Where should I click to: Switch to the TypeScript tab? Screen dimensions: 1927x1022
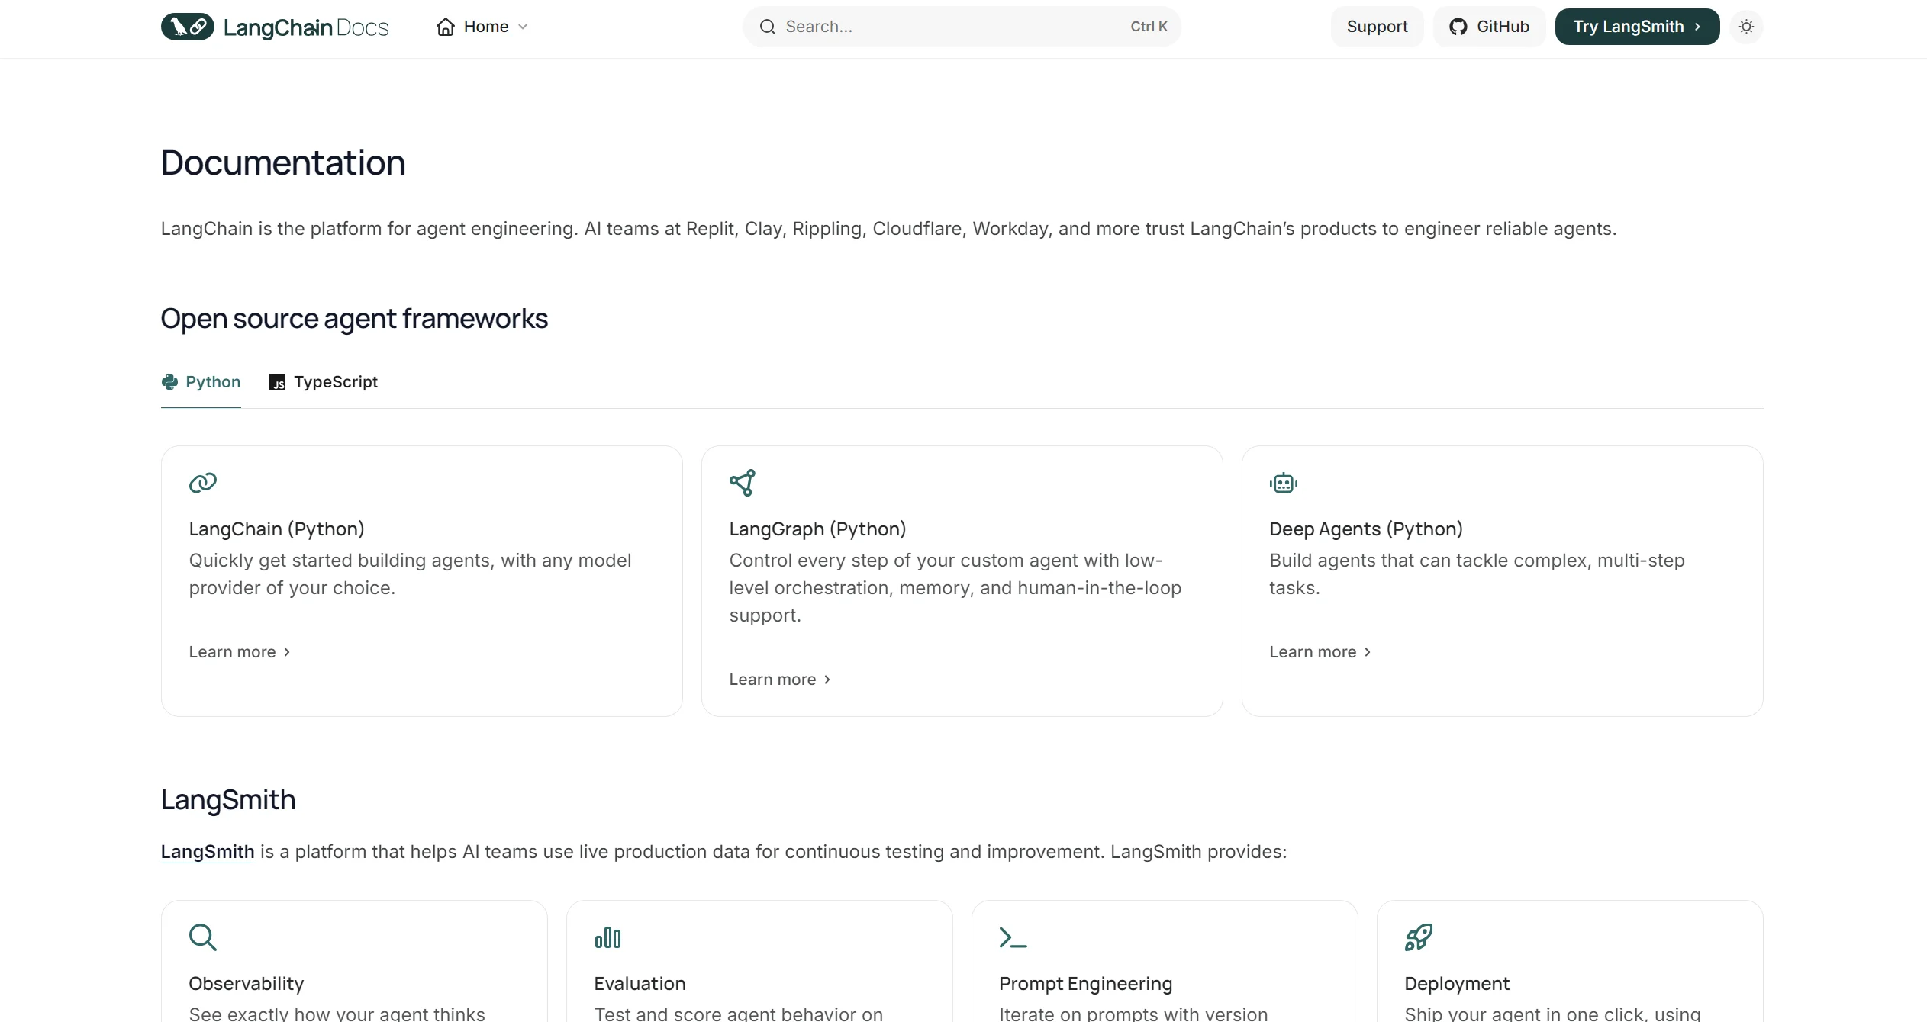click(323, 381)
